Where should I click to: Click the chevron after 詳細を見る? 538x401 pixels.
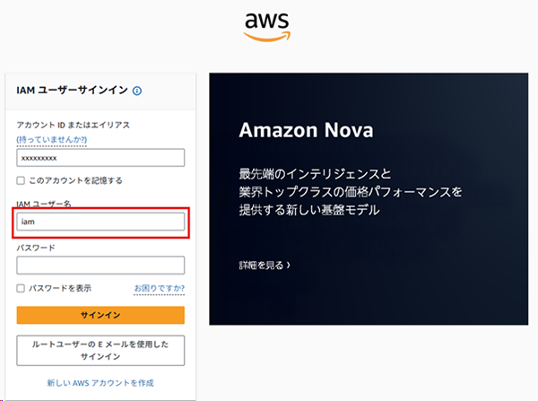point(288,265)
